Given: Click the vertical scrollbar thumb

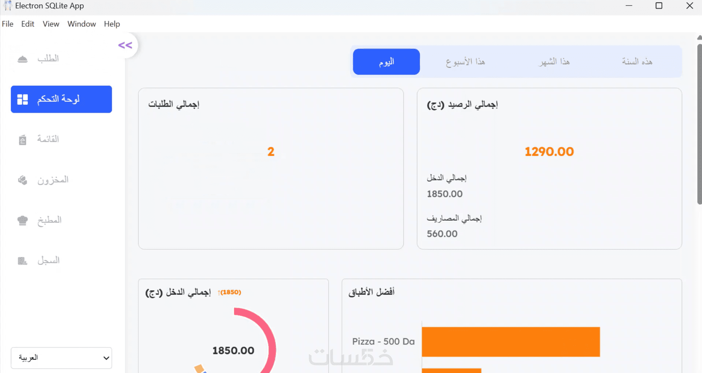Looking at the screenshot, I should 699,124.
